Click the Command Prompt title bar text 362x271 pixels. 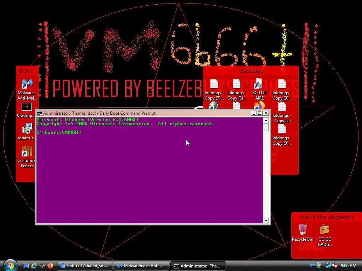99,113
